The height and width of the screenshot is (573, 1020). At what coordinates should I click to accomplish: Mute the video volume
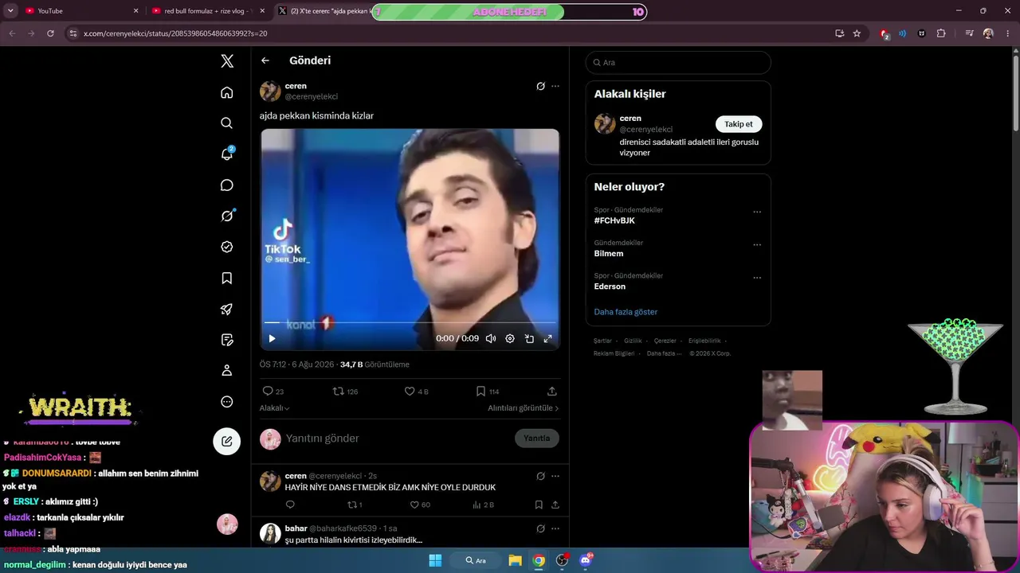491,338
